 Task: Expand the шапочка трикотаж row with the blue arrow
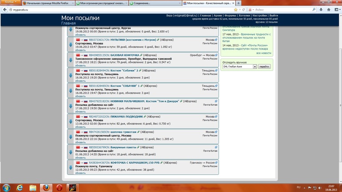(x=71, y=137)
